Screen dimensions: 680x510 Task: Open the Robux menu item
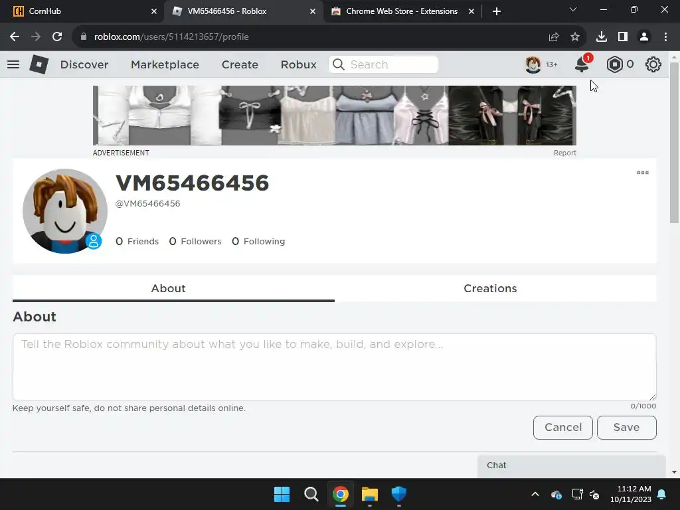click(298, 64)
